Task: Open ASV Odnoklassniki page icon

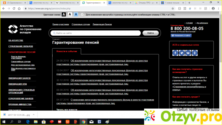Action: (x=195, y=53)
